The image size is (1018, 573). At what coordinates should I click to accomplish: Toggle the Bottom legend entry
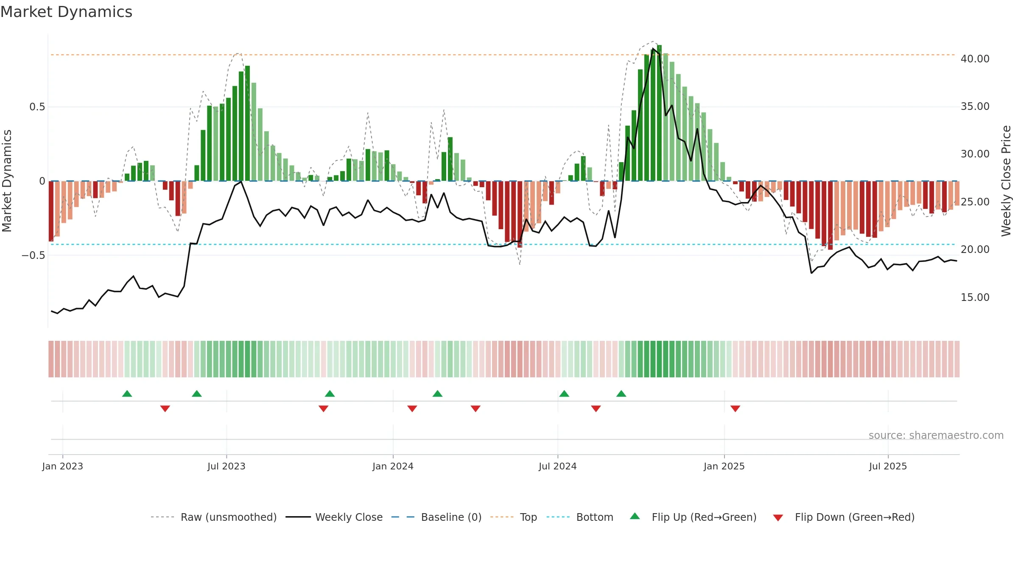[580, 517]
